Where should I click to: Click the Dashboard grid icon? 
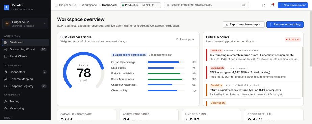[x=6, y=42]
